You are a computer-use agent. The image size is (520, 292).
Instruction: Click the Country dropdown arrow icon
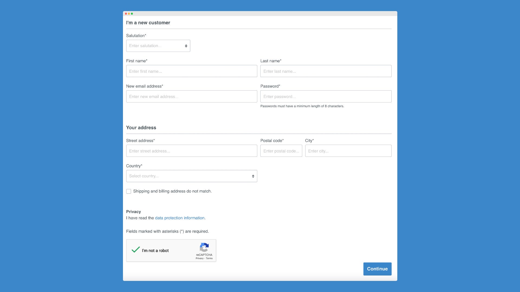pyautogui.click(x=253, y=176)
